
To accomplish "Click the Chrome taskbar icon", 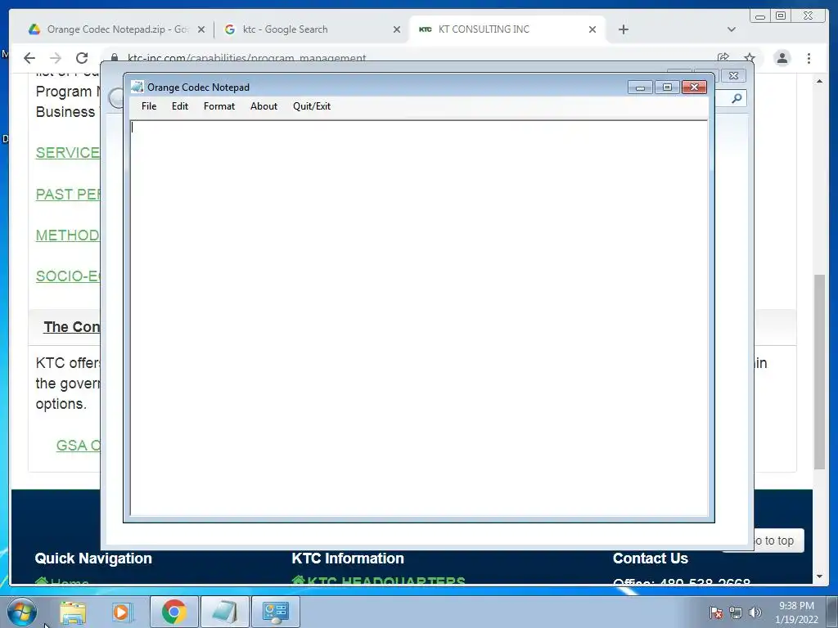I will [174, 612].
